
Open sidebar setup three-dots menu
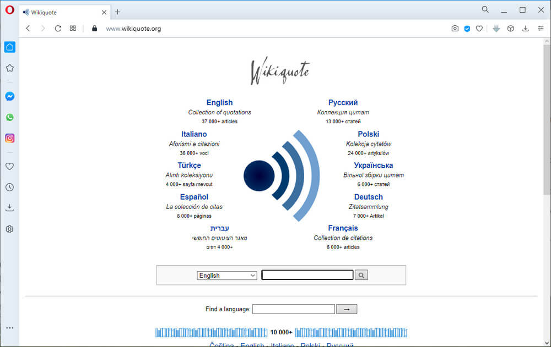(x=10, y=328)
